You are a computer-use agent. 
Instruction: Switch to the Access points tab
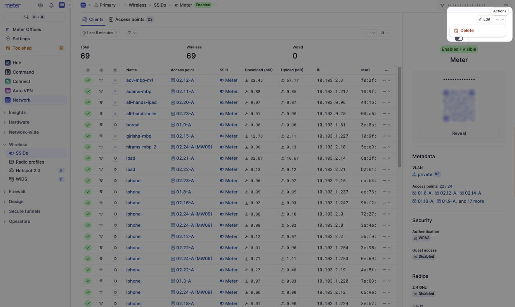(128, 19)
